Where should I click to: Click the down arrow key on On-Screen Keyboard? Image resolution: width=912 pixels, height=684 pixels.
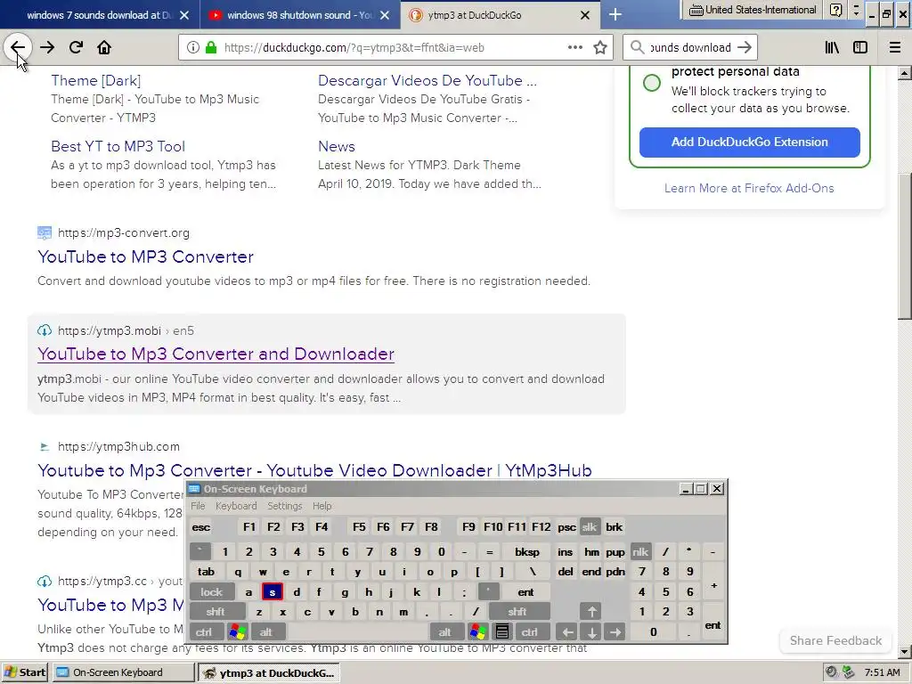pos(591,631)
